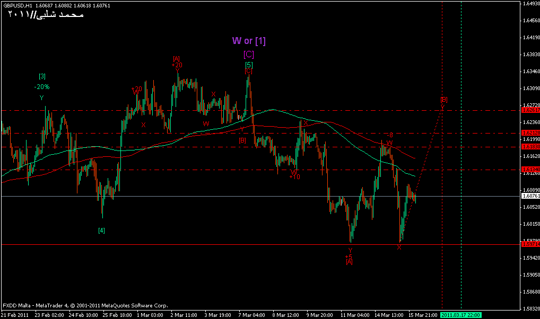Click the green [3] wave label

click(42, 76)
